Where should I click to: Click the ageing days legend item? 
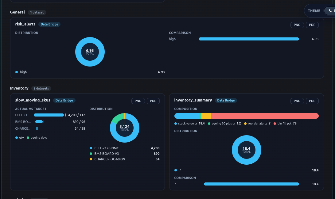(37, 138)
